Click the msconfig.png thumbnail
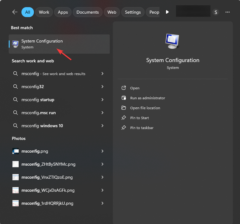The height and width of the screenshot is (224, 240). (16, 151)
